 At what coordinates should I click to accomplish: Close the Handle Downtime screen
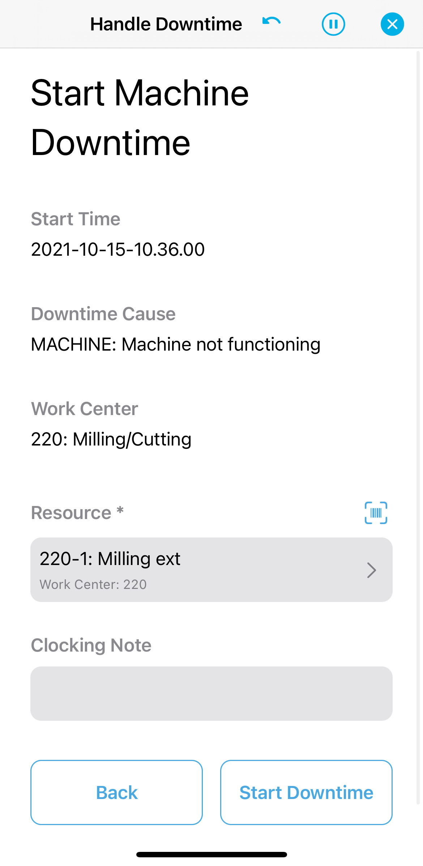coord(392,24)
